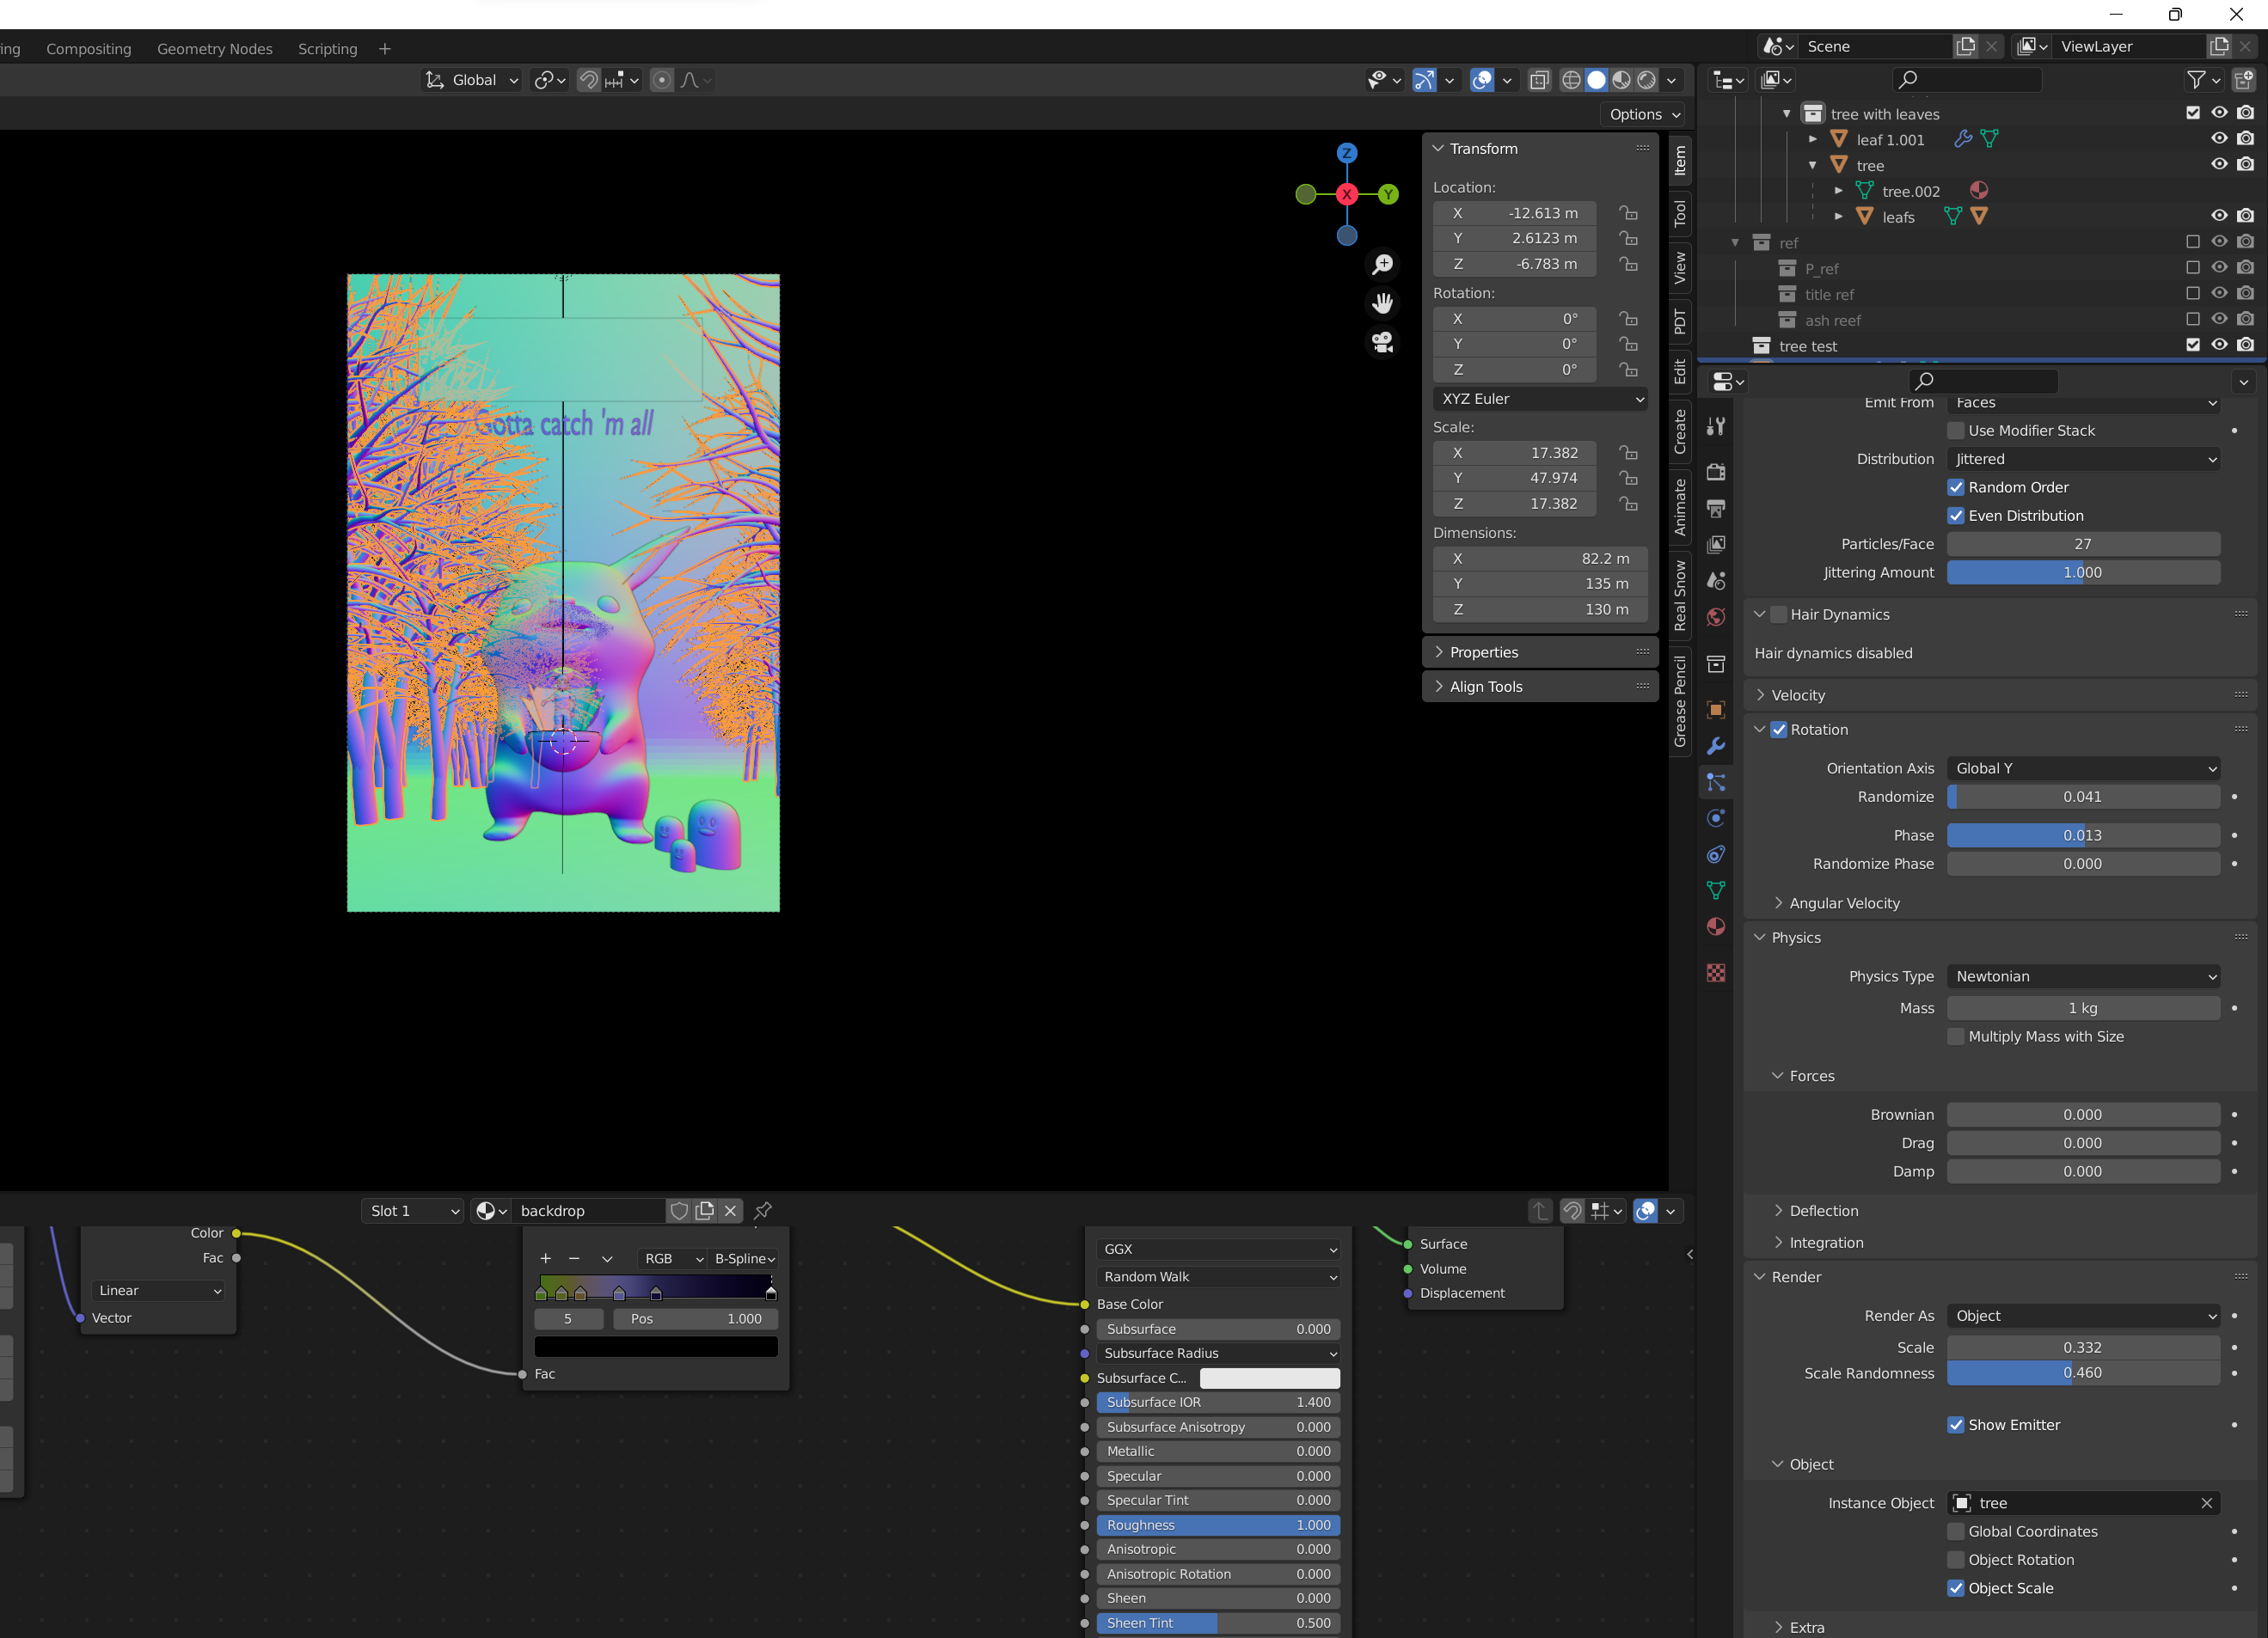The width and height of the screenshot is (2268, 1638).
Task: Click the Particles/Face number field
Action: click(x=2083, y=545)
